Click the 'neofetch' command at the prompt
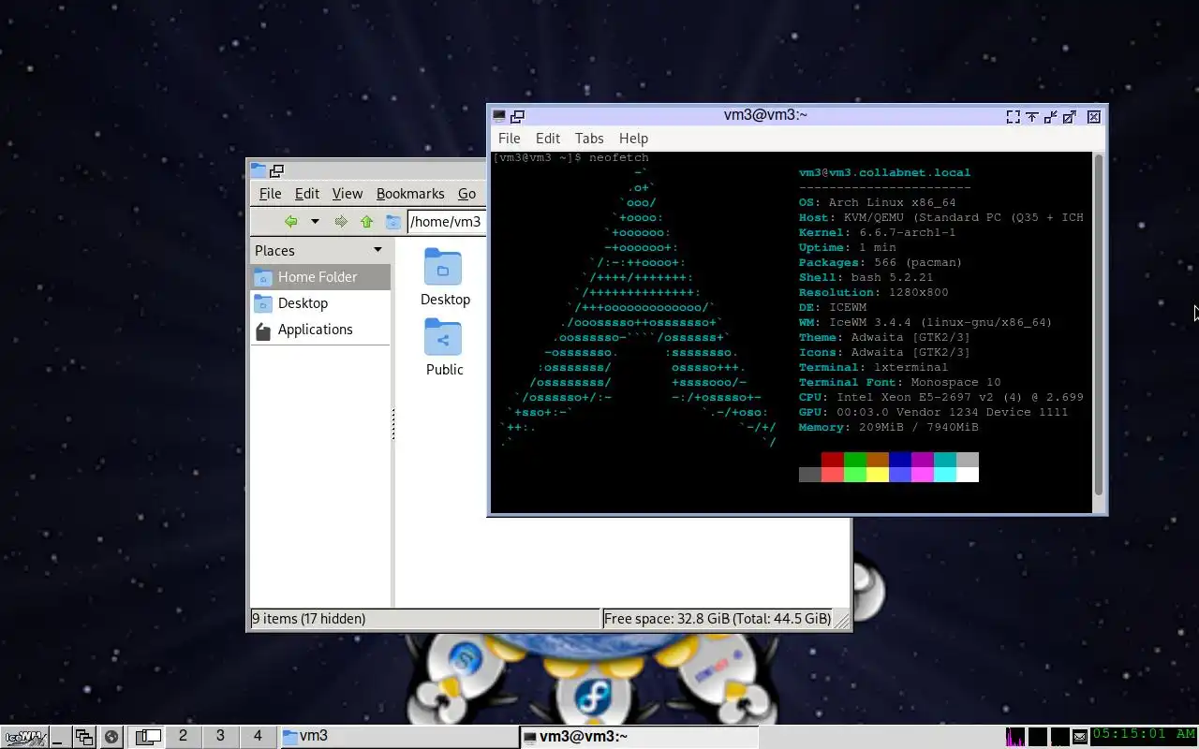Viewport: 1199px width, 749px height. [x=619, y=157]
